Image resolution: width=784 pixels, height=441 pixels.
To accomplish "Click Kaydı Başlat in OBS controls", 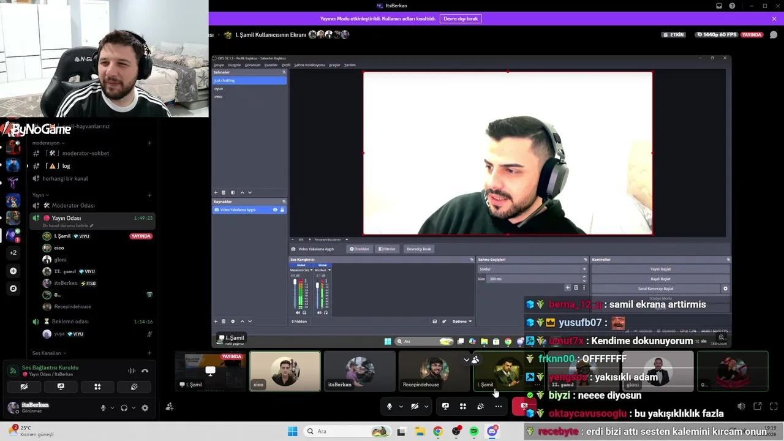I will tap(660, 279).
